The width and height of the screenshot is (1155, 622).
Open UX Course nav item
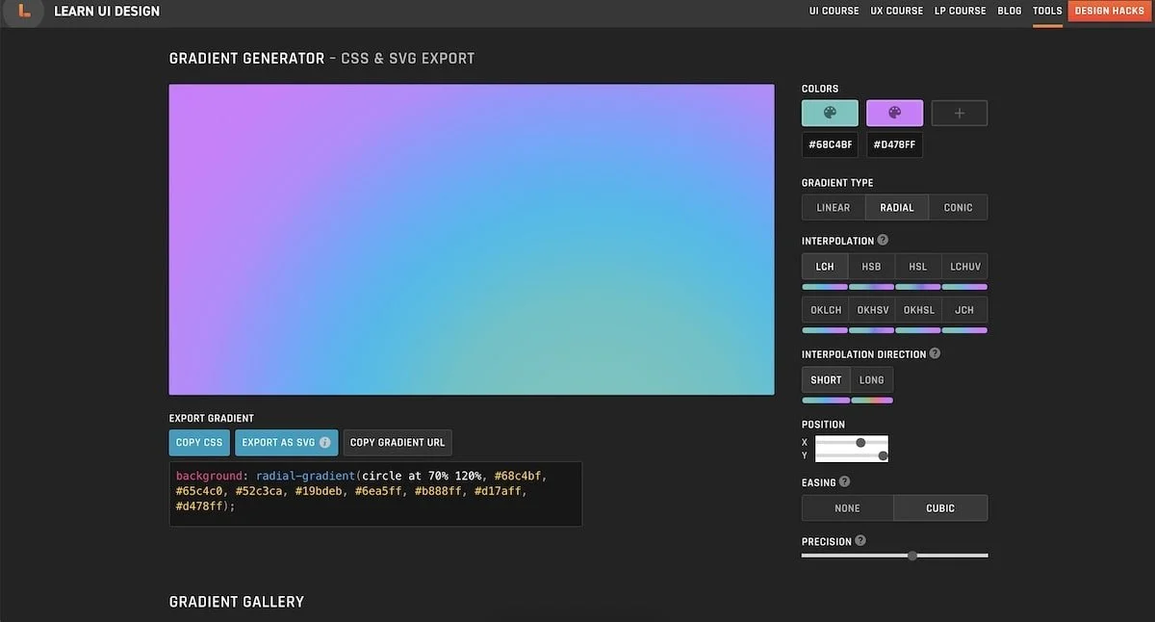tap(896, 11)
